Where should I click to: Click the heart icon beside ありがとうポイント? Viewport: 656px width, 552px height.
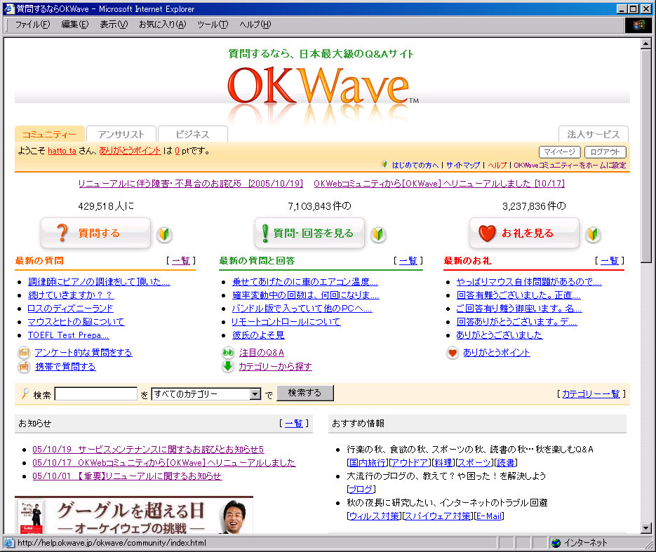click(x=453, y=353)
